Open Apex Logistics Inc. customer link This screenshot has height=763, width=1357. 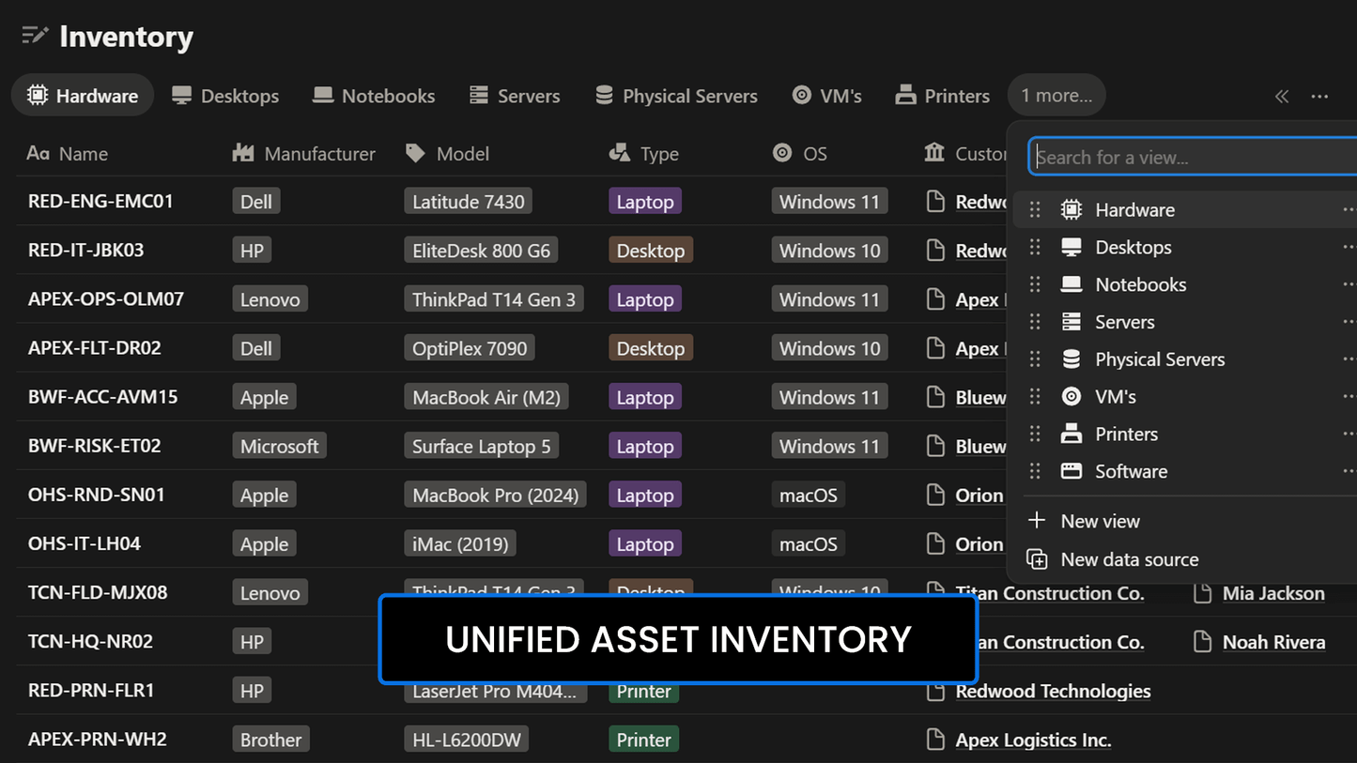click(1033, 740)
